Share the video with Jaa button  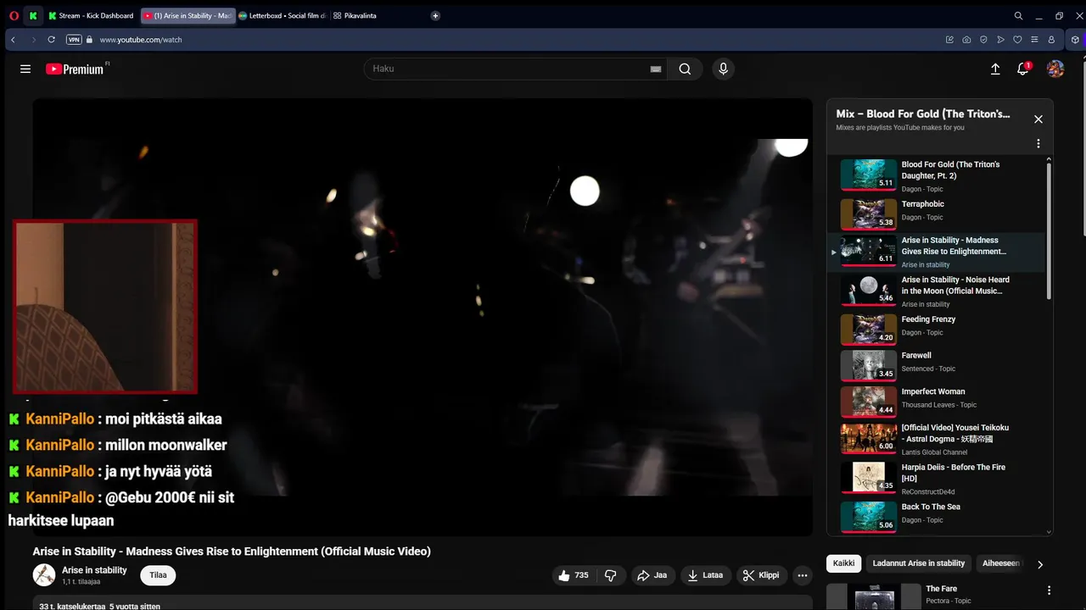(x=652, y=575)
